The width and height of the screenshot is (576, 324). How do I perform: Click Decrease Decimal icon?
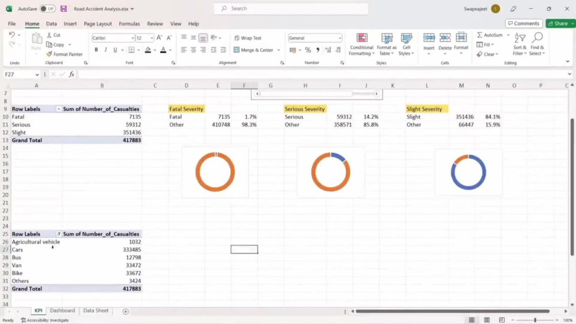pos(338,50)
